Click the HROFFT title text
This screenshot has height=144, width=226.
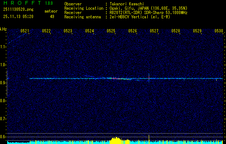coord(20,3)
